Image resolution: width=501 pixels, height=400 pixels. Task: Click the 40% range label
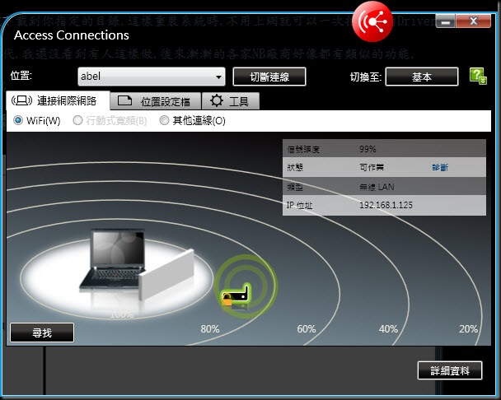[x=388, y=329]
